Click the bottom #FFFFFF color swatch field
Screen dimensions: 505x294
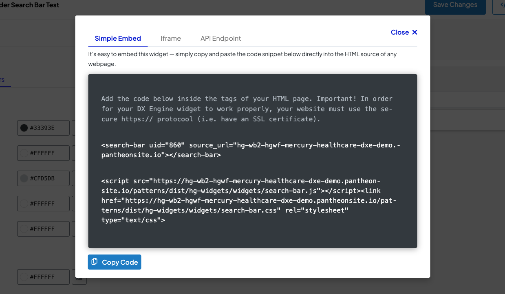click(x=43, y=276)
